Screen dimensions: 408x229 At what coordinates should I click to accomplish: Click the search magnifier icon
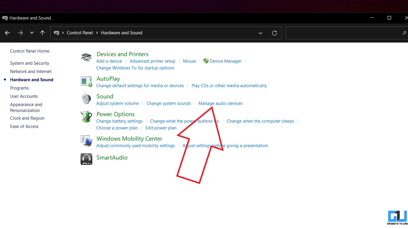click(x=404, y=33)
